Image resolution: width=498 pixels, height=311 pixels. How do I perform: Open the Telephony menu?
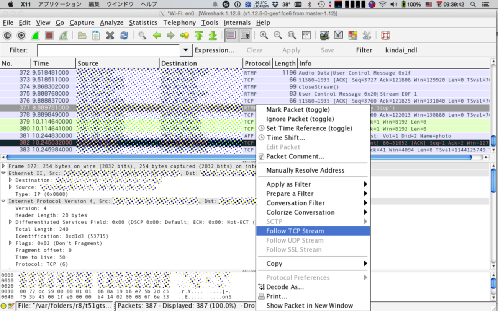point(179,23)
